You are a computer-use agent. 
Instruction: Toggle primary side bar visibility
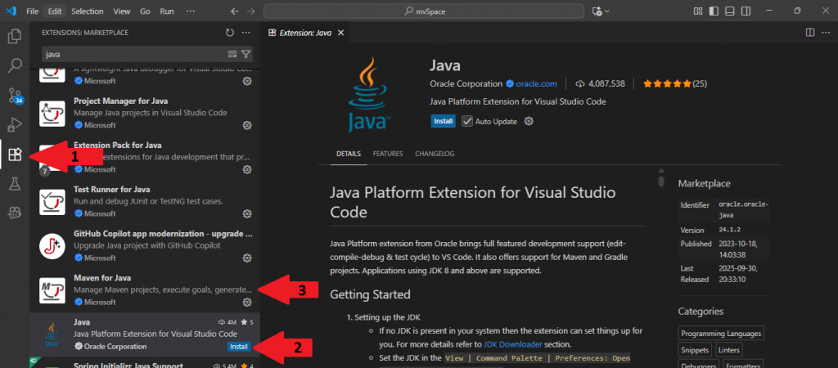click(714, 11)
